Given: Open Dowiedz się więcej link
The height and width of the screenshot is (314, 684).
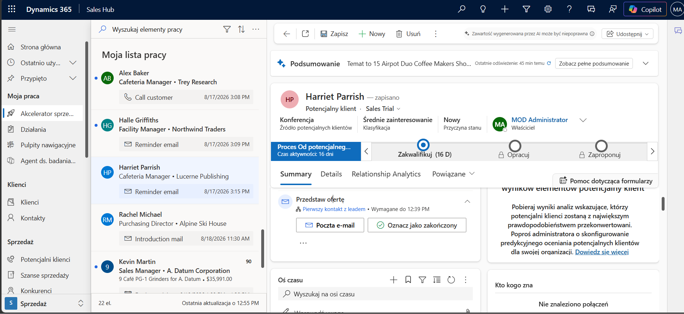Looking at the screenshot, I should [602, 252].
